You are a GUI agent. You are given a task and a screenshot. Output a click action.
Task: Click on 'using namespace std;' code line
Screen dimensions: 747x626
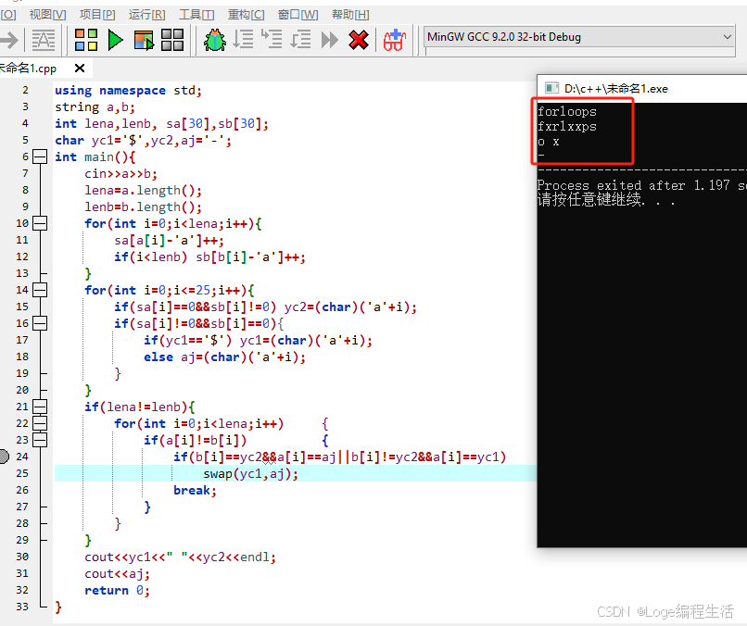128,91
